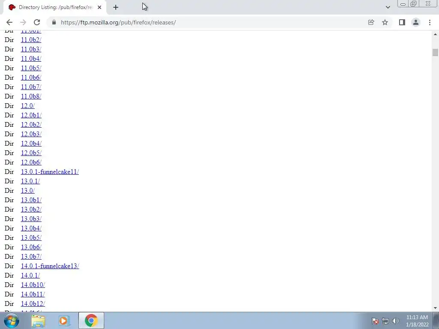Open the 14.0b10/ directory link
The width and height of the screenshot is (439, 329).
pyautogui.click(x=33, y=285)
